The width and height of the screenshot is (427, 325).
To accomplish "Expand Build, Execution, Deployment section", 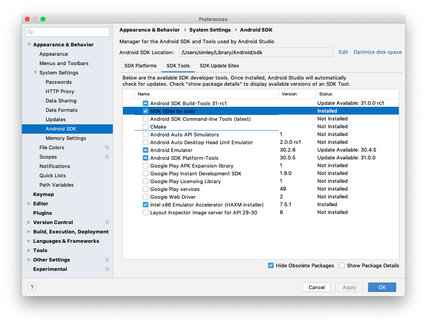I will pos(29,231).
